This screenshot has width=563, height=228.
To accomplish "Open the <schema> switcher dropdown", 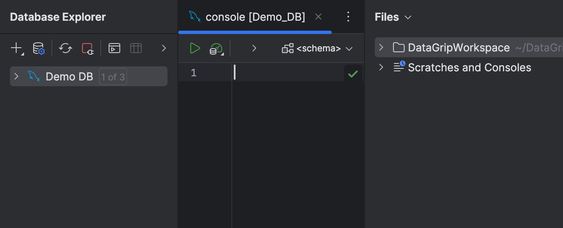I will point(317,49).
